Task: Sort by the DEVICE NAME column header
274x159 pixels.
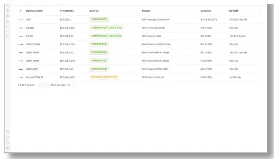Action: (34, 11)
